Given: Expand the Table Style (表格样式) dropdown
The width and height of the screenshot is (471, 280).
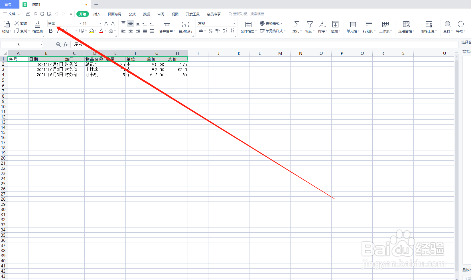Looking at the screenshot, I should (281, 23).
